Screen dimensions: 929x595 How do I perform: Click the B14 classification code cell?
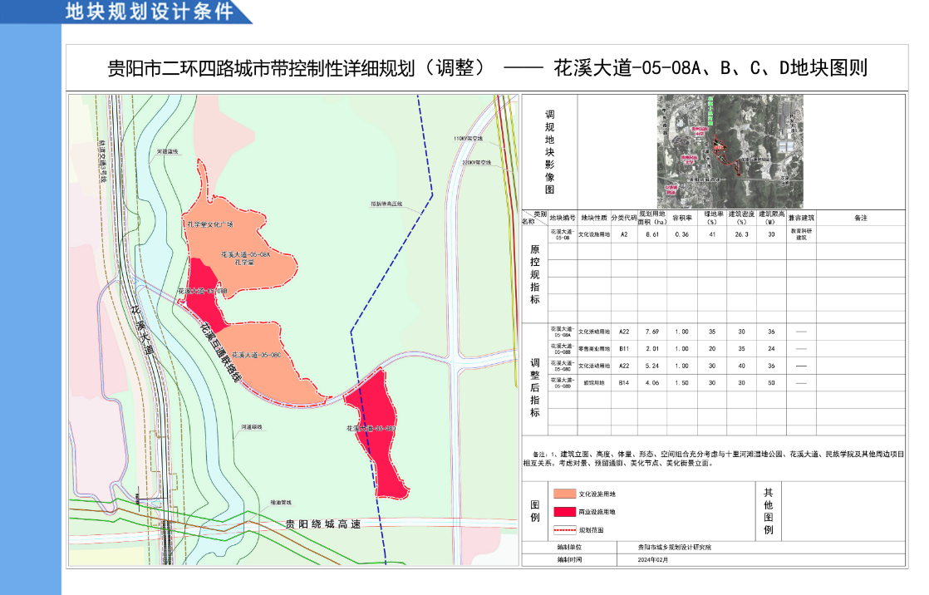623,383
